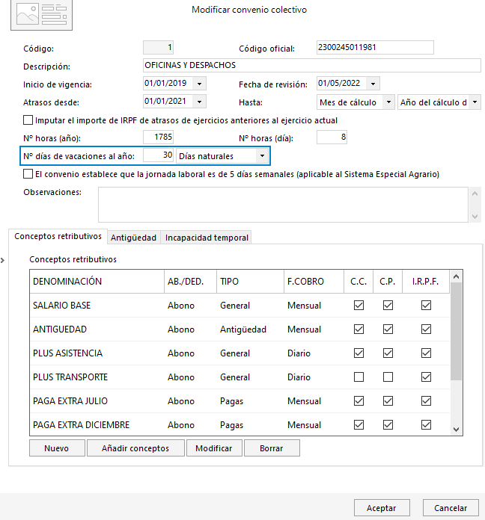The height and width of the screenshot is (520, 485).
Task: Open the Inicio de vigencia date picker
Action: tap(199, 84)
